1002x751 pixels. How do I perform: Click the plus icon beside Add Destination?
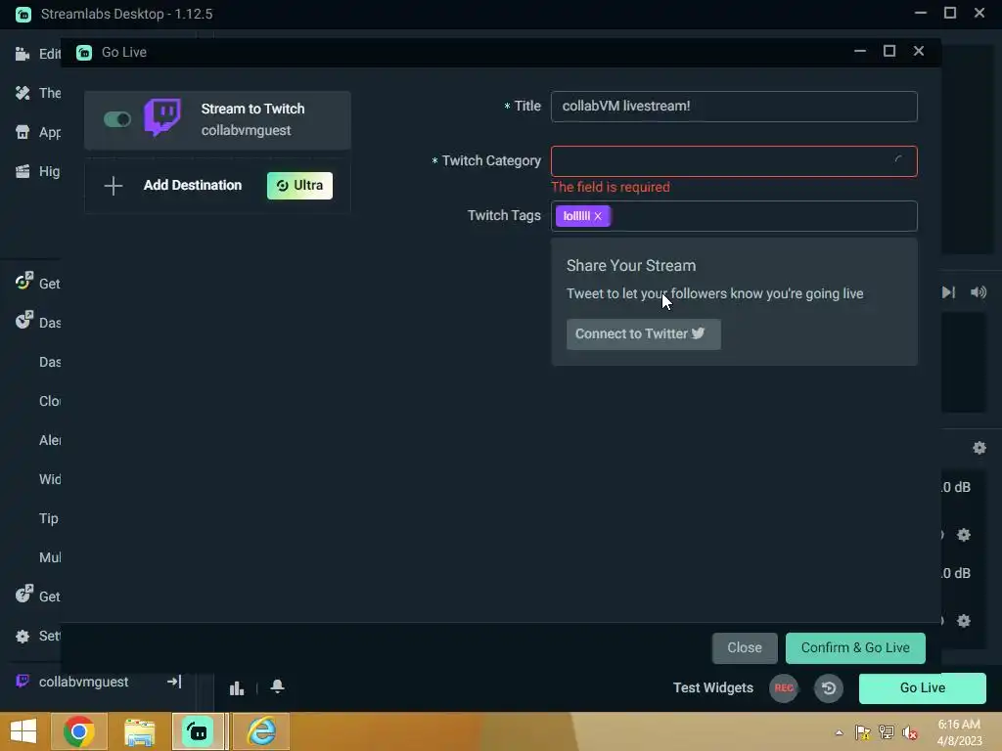click(x=114, y=186)
